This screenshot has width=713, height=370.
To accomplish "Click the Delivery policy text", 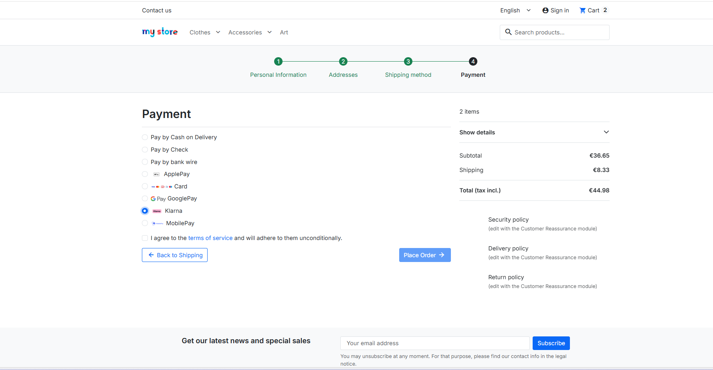I will coord(508,248).
